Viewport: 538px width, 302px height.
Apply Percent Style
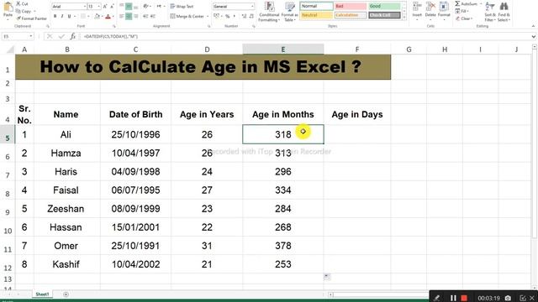tap(227, 17)
